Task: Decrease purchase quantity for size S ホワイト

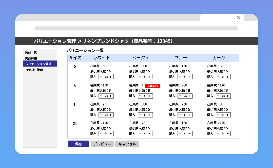Action: [101, 77]
